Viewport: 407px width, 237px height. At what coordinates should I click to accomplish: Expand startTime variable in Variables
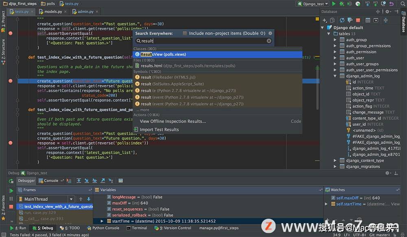tap(102, 221)
